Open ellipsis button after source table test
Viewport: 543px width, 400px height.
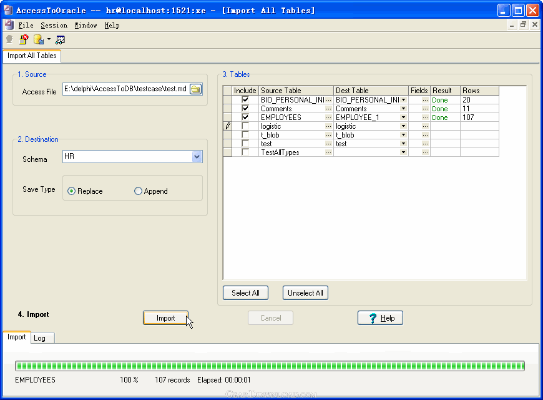(329, 144)
